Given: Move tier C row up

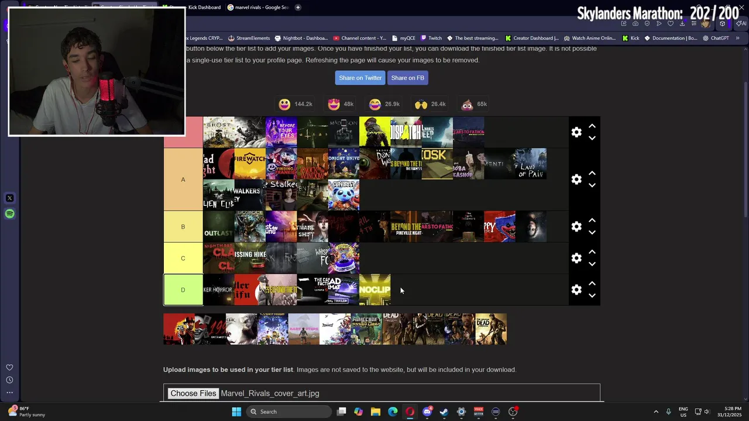Looking at the screenshot, I should pos(592,252).
